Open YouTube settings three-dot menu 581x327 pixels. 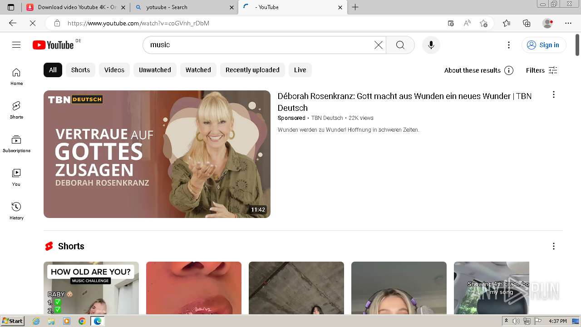509,45
